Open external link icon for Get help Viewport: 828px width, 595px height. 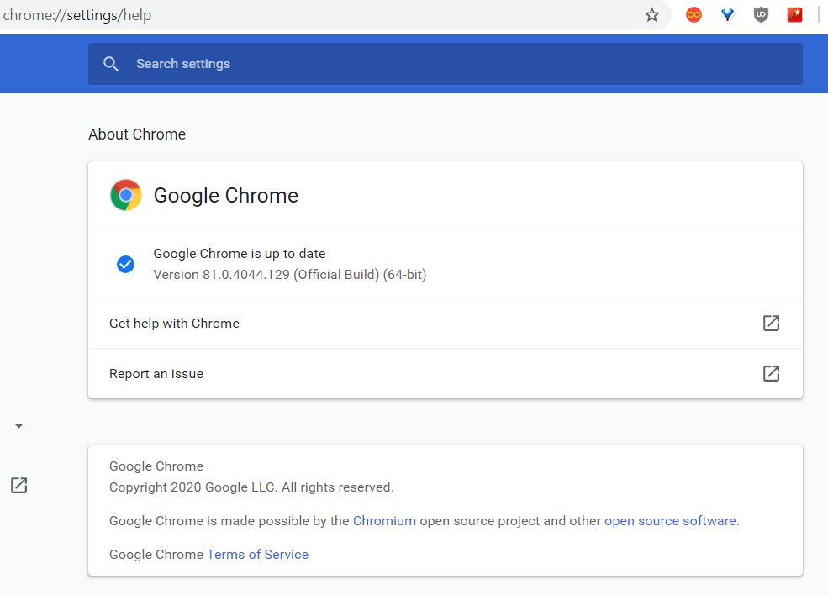[771, 323]
